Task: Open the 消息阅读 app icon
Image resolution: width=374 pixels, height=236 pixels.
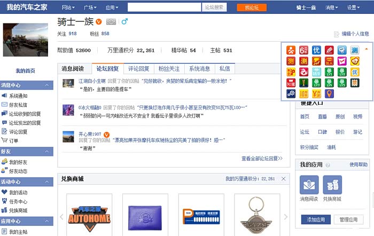Action: tap(309, 185)
